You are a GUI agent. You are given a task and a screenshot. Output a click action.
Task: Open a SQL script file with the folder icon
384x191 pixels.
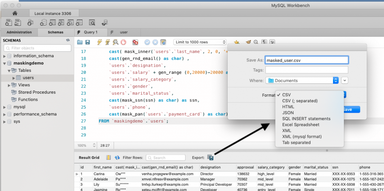(x=80, y=42)
